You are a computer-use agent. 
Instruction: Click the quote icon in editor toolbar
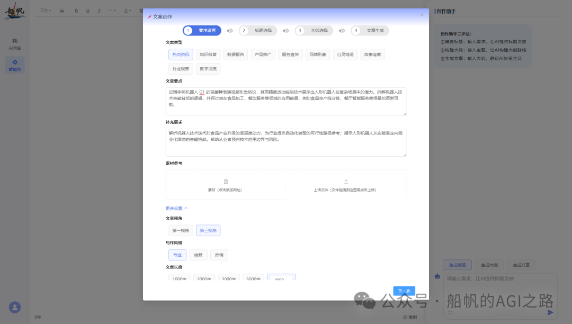[62, 11]
